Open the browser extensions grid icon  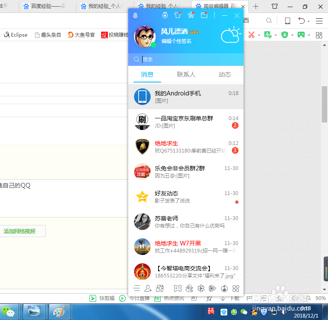coord(319,35)
